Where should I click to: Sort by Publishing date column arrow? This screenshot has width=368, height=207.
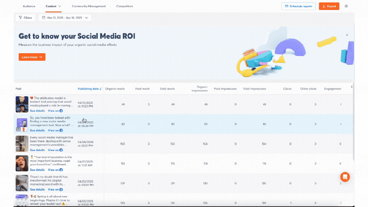[x=101, y=89]
